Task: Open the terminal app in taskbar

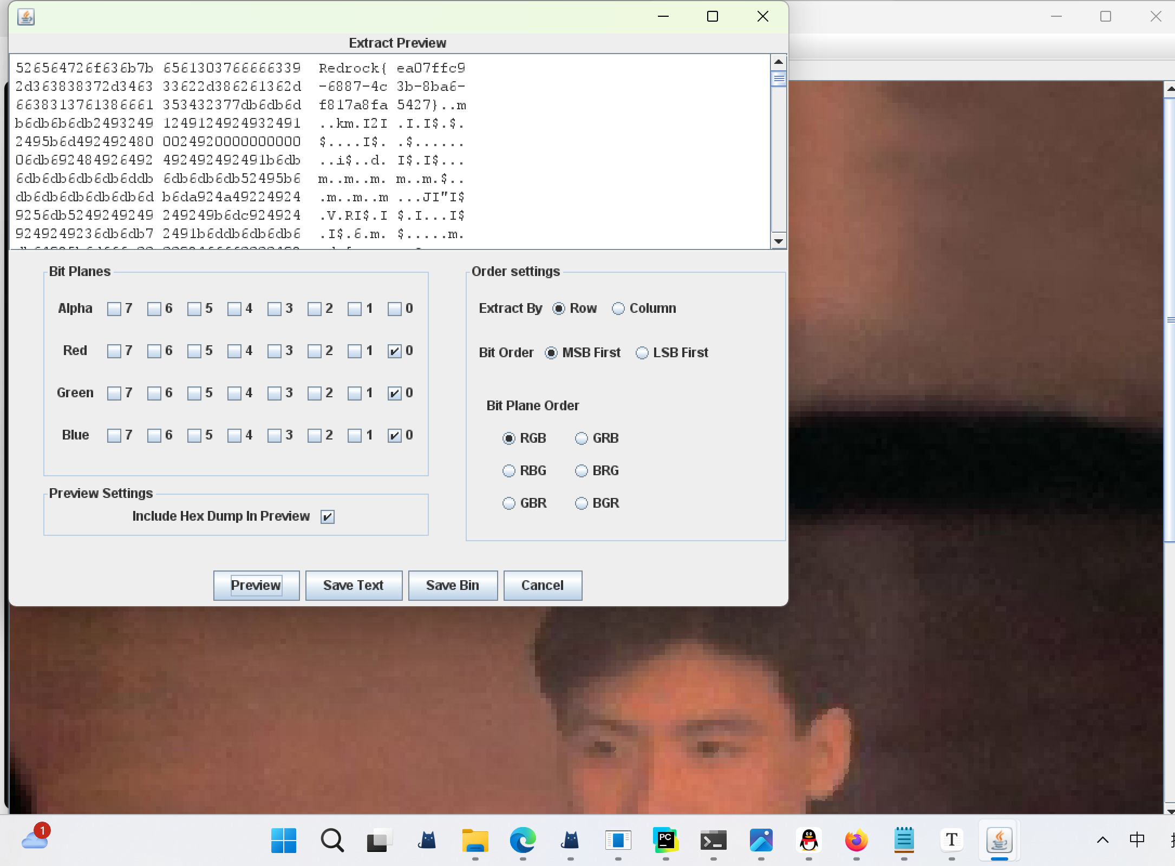Action: 713,841
